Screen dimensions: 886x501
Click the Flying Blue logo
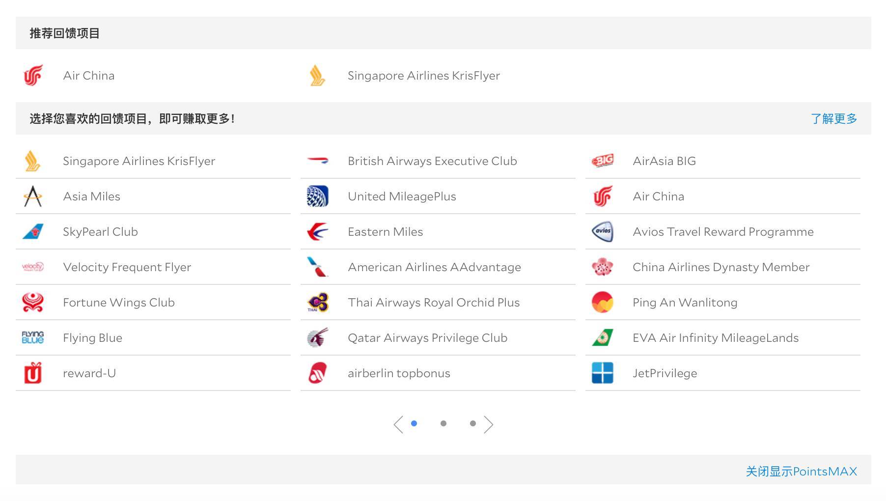(33, 338)
